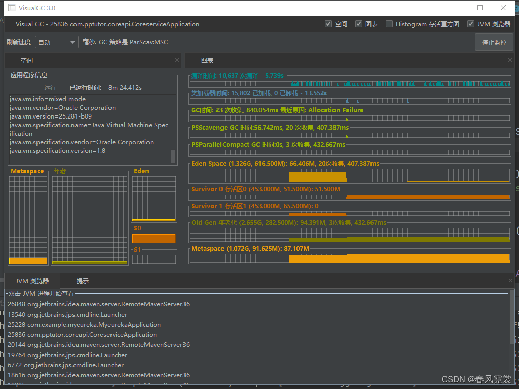519x389 pixels.
Task: Disable the JVM 浏览器 checkbox
Action: click(470, 24)
